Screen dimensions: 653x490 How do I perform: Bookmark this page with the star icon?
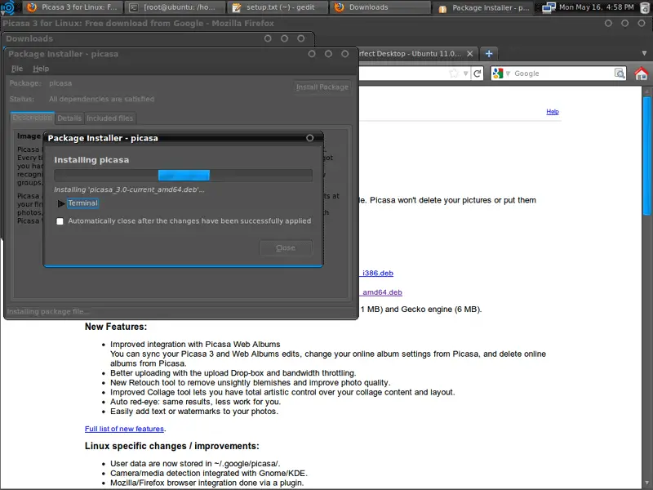(454, 73)
